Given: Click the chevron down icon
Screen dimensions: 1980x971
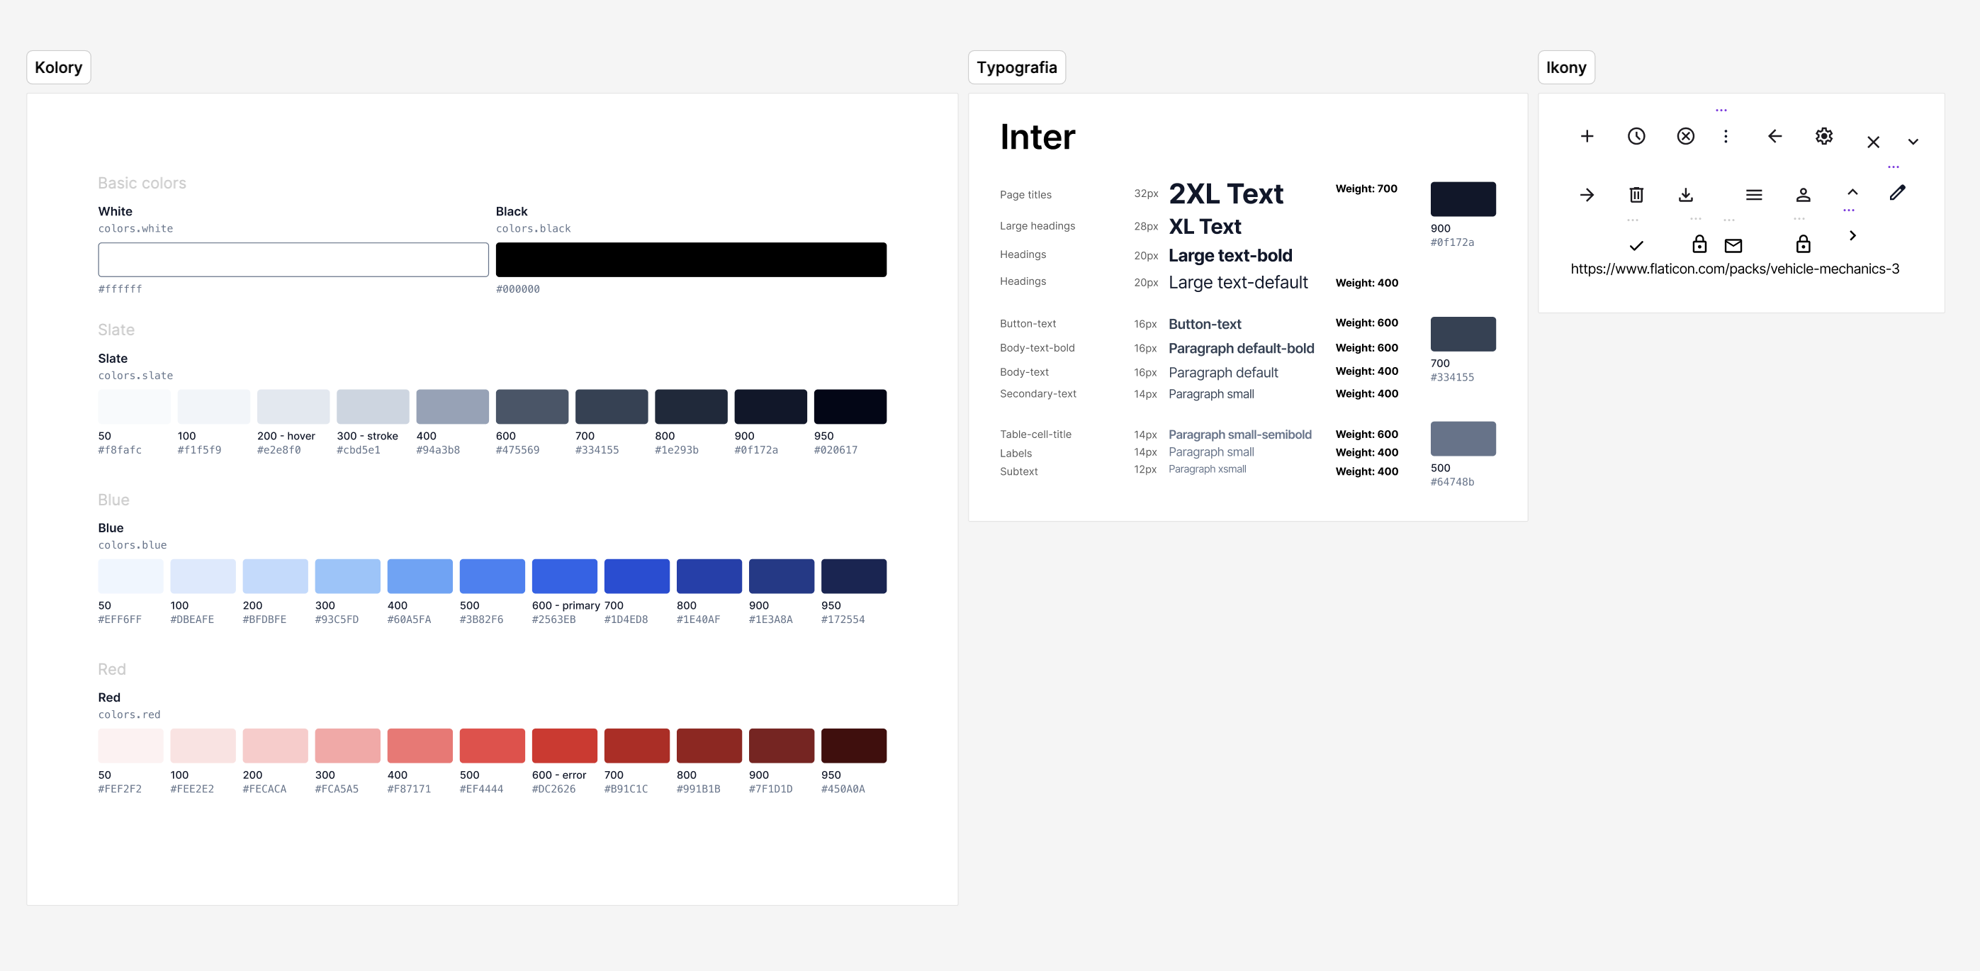Looking at the screenshot, I should point(1913,142).
